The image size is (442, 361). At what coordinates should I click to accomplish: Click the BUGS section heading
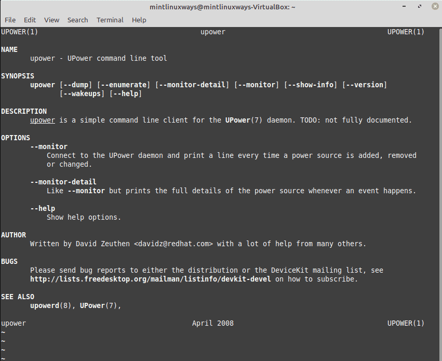point(9,261)
